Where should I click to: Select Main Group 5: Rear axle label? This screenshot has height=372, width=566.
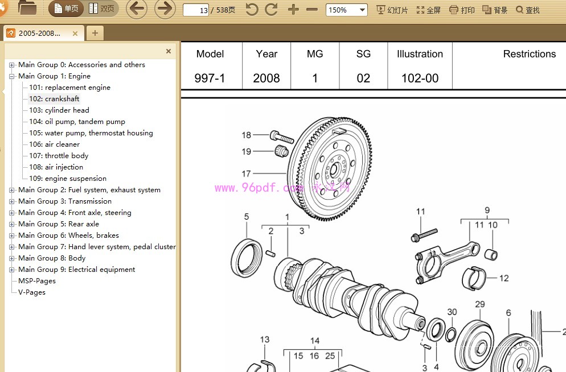click(x=59, y=224)
